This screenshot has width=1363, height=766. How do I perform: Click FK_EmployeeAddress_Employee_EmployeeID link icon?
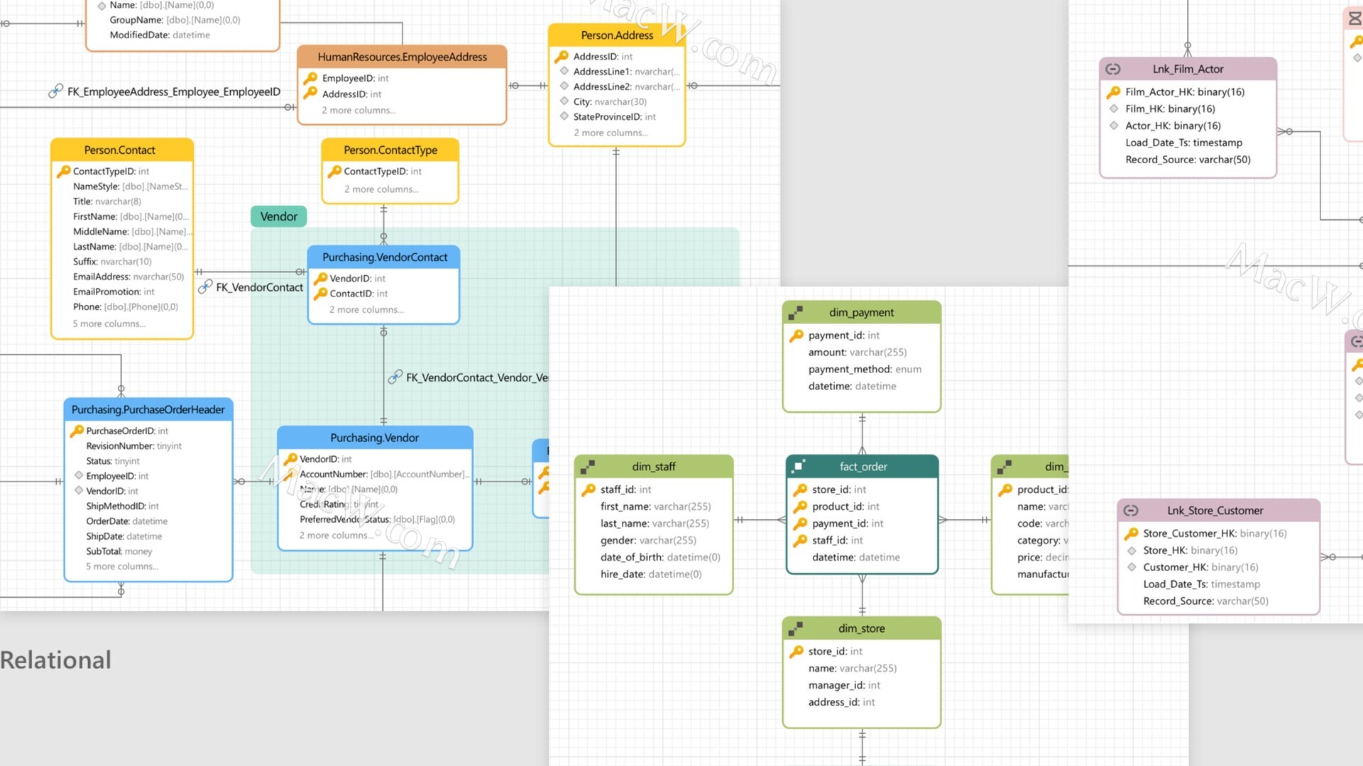pos(55,91)
